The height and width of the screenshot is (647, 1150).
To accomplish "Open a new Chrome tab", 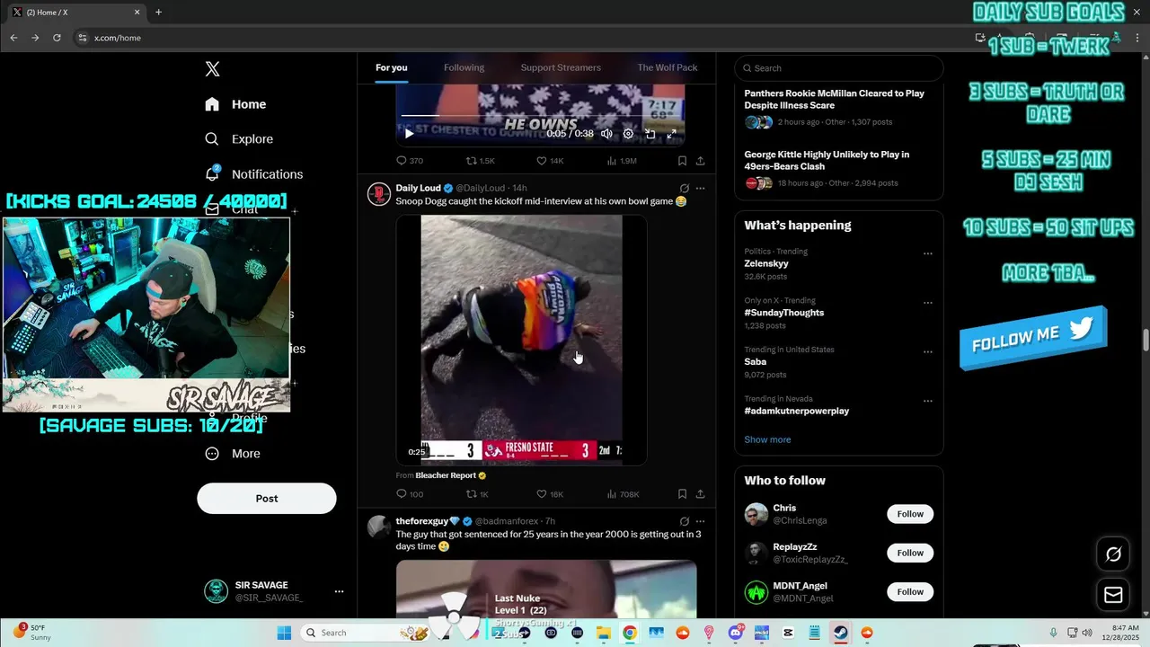I will click(158, 13).
